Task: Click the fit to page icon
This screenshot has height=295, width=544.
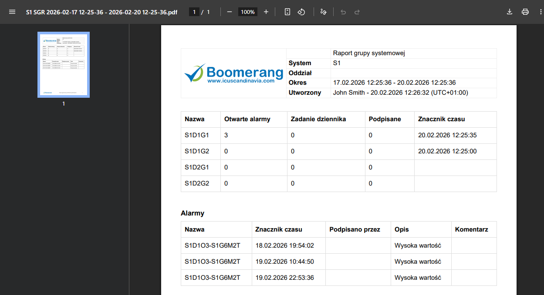Action: coord(287,12)
